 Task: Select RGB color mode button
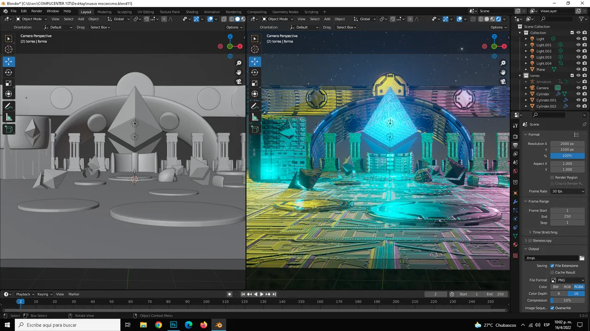click(567, 287)
